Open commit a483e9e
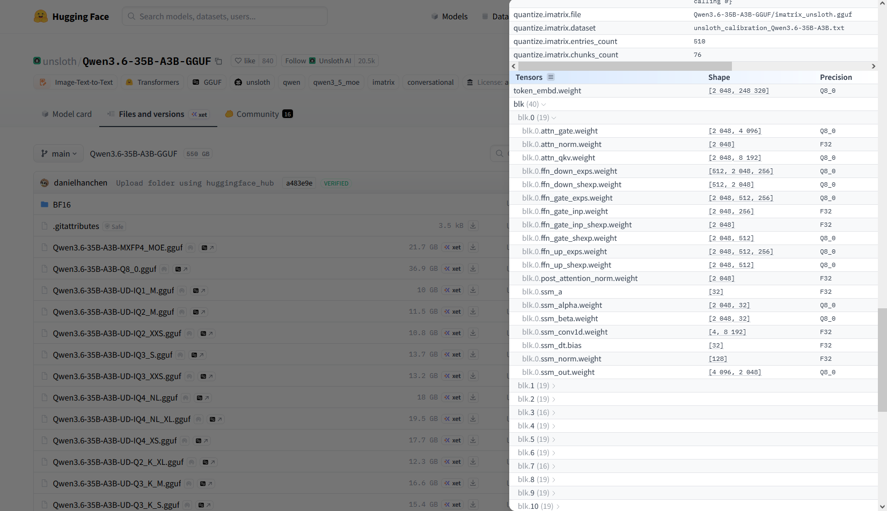The width and height of the screenshot is (887, 511). point(299,183)
